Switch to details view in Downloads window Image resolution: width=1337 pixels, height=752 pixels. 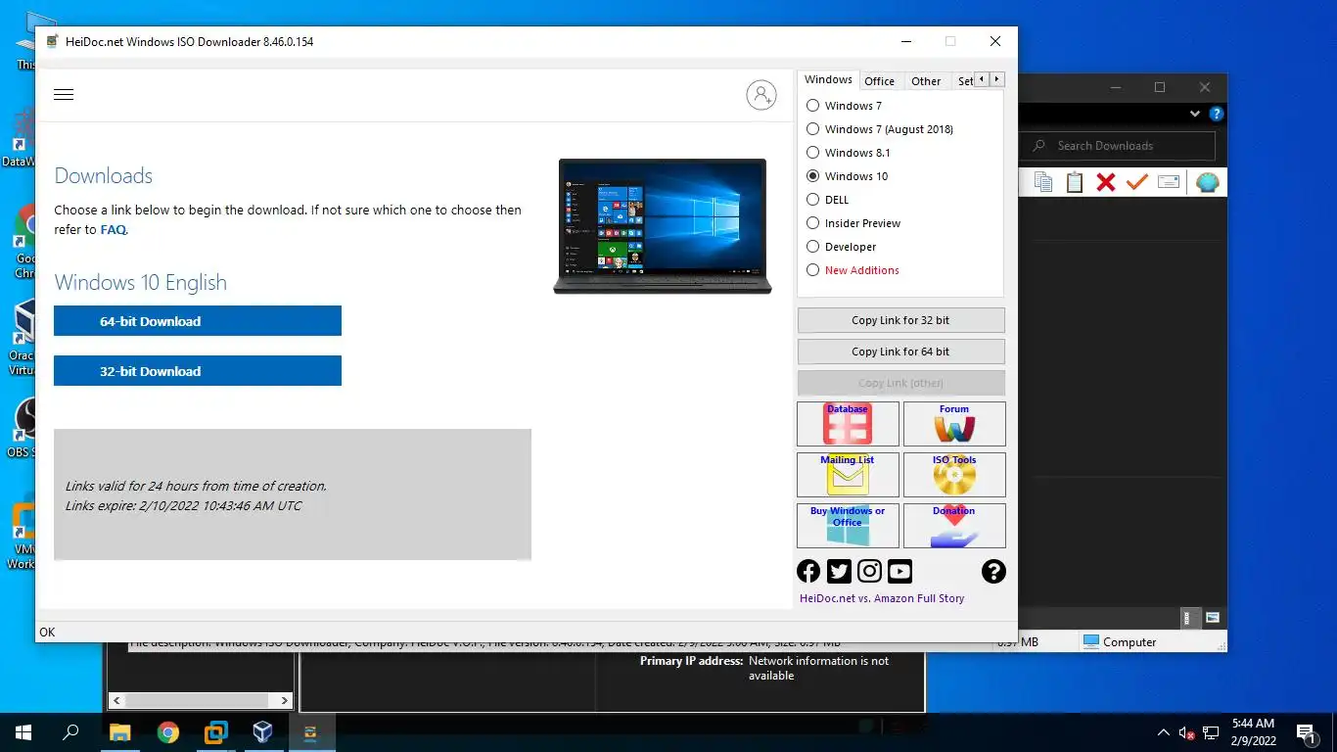click(1190, 618)
